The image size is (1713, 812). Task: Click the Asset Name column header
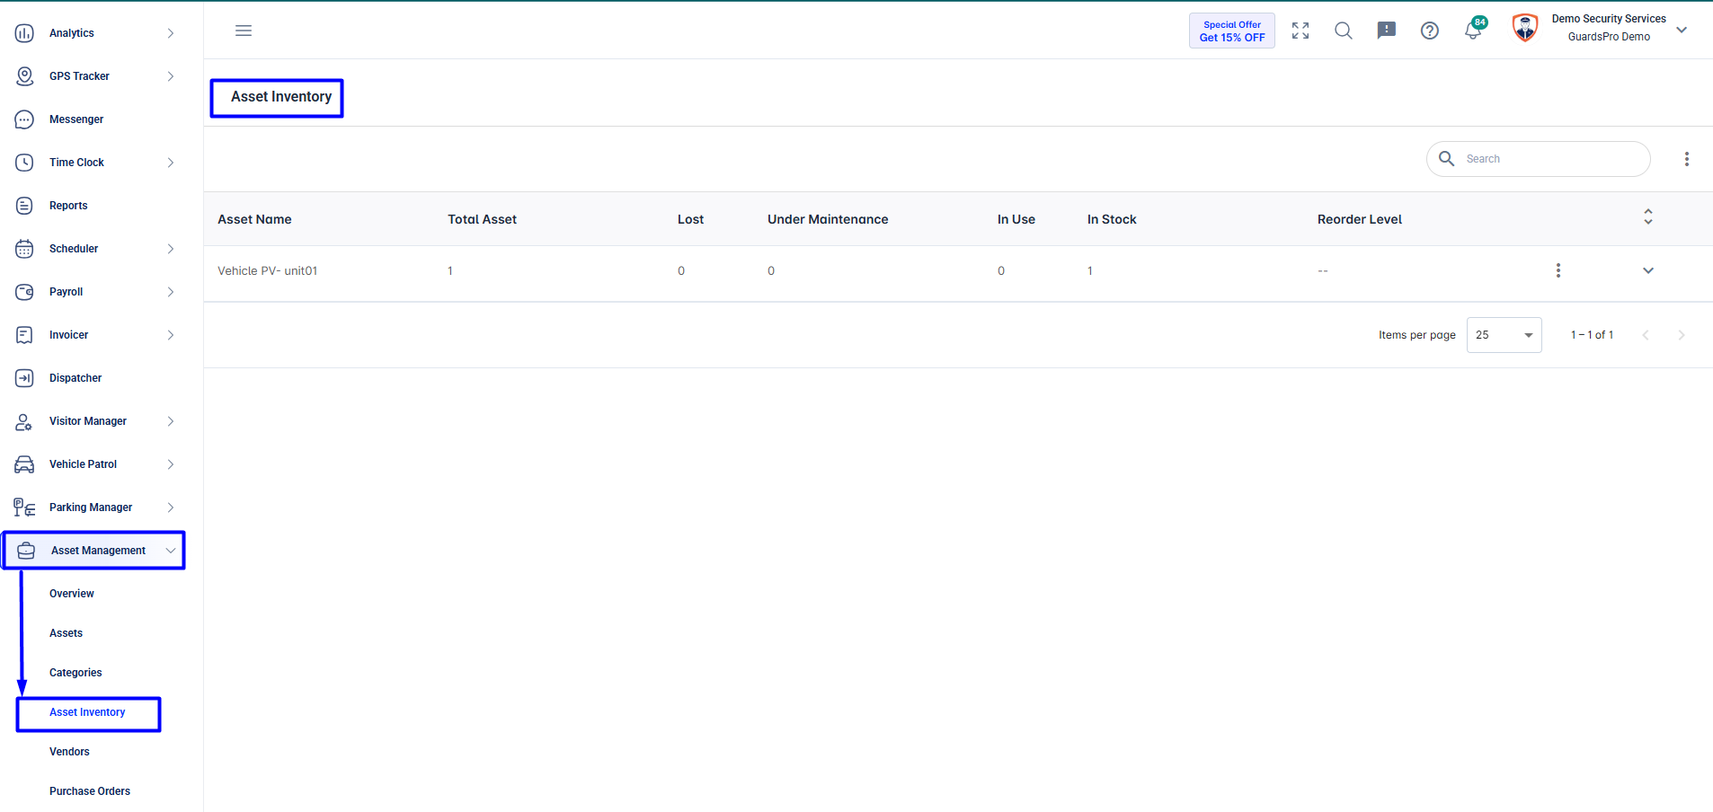click(x=254, y=219)
